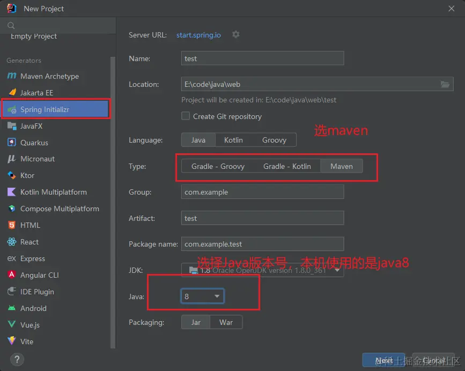Click the JavaFX icon
Image resolution: width=465 pixels, height=371 pixels.
(x=12, y=126)
